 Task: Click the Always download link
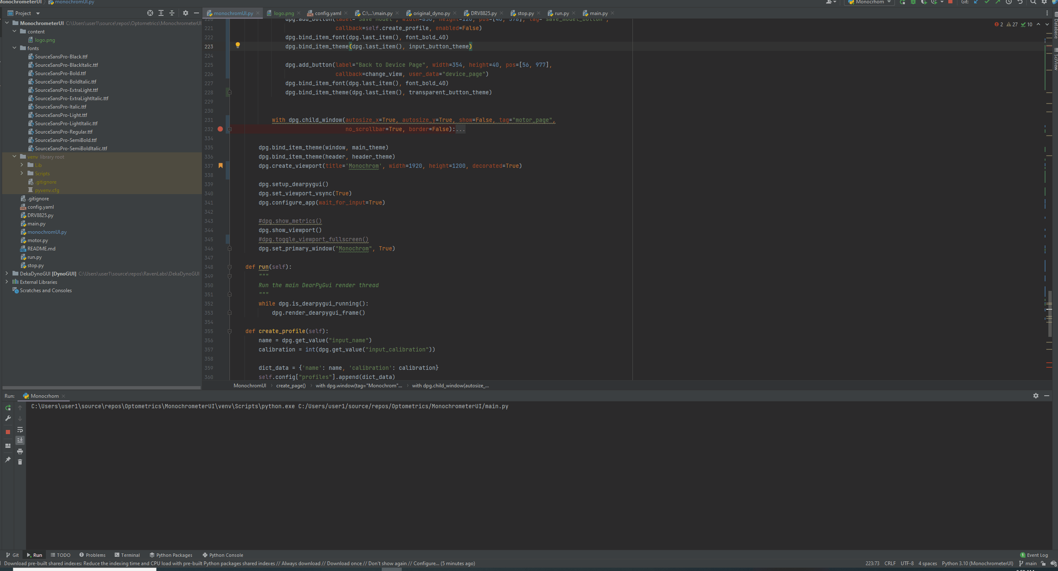click(x=300, y=563)
